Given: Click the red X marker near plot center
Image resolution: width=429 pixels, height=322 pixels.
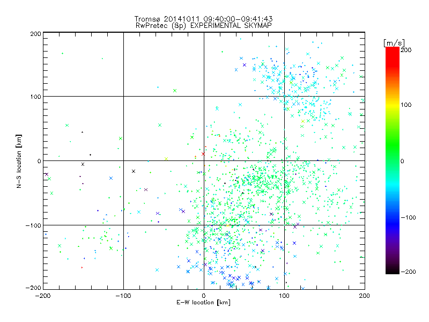Looking at the screenshot, I should click(203, 154).
